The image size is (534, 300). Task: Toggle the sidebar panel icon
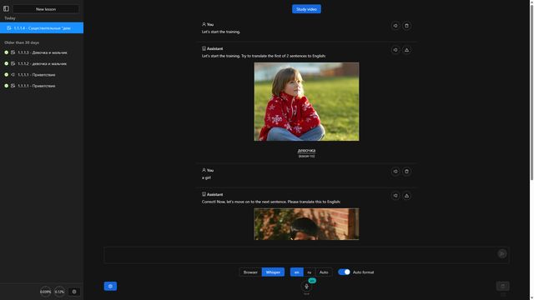point(6,9)
